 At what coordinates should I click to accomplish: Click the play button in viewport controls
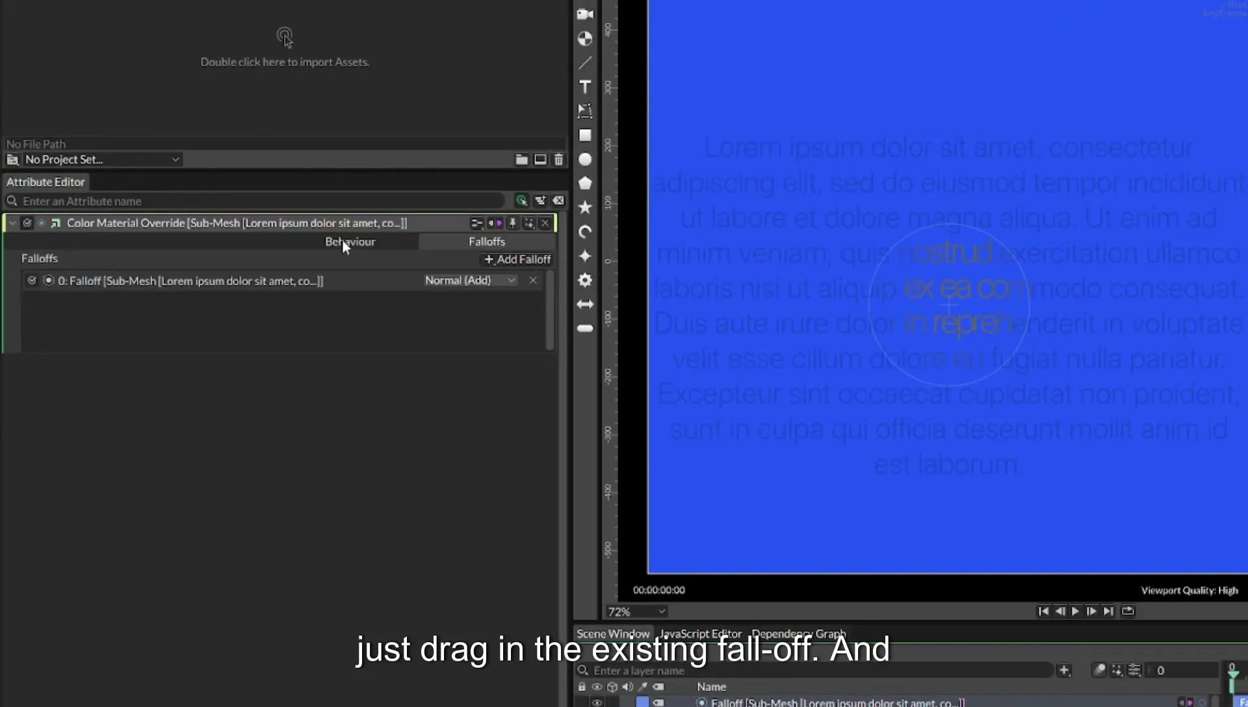(x=1075, y=611)
